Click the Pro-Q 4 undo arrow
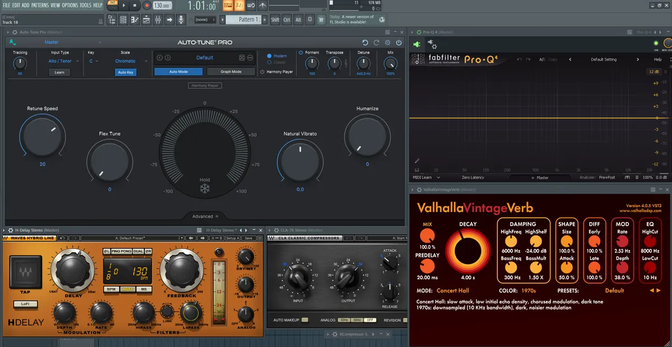The width and height of the screenshot is (672, 347). click(520, 59)
